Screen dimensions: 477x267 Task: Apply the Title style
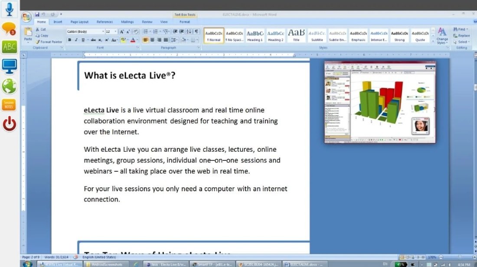pos(296,36)
